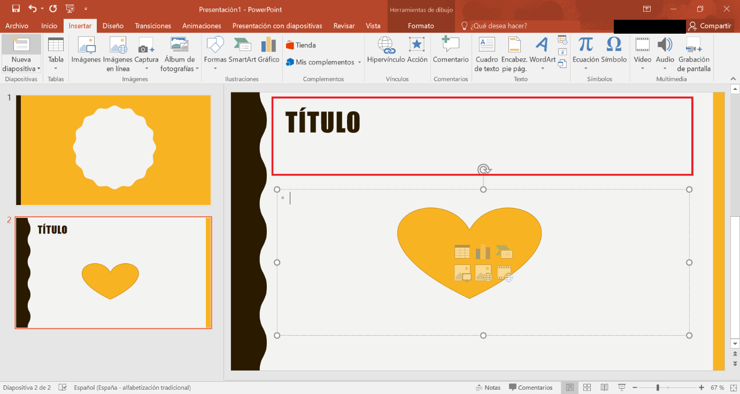
Task: Open the Tienda add-ins store
Action: (x=301, y=45)
